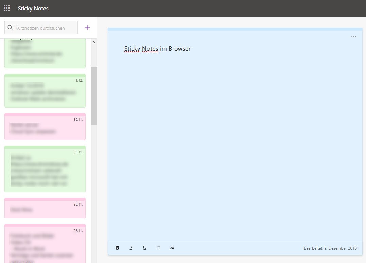Open the note's three-dots menu
Screen dimensions: 366x263
(353, 36)
